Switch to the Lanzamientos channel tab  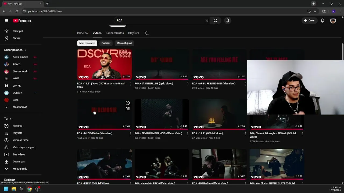pyautogui.click(x=115, y=33)
